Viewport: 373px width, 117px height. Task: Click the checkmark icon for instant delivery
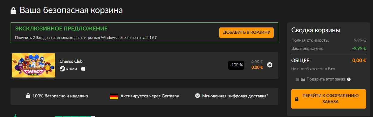[198, 96]
